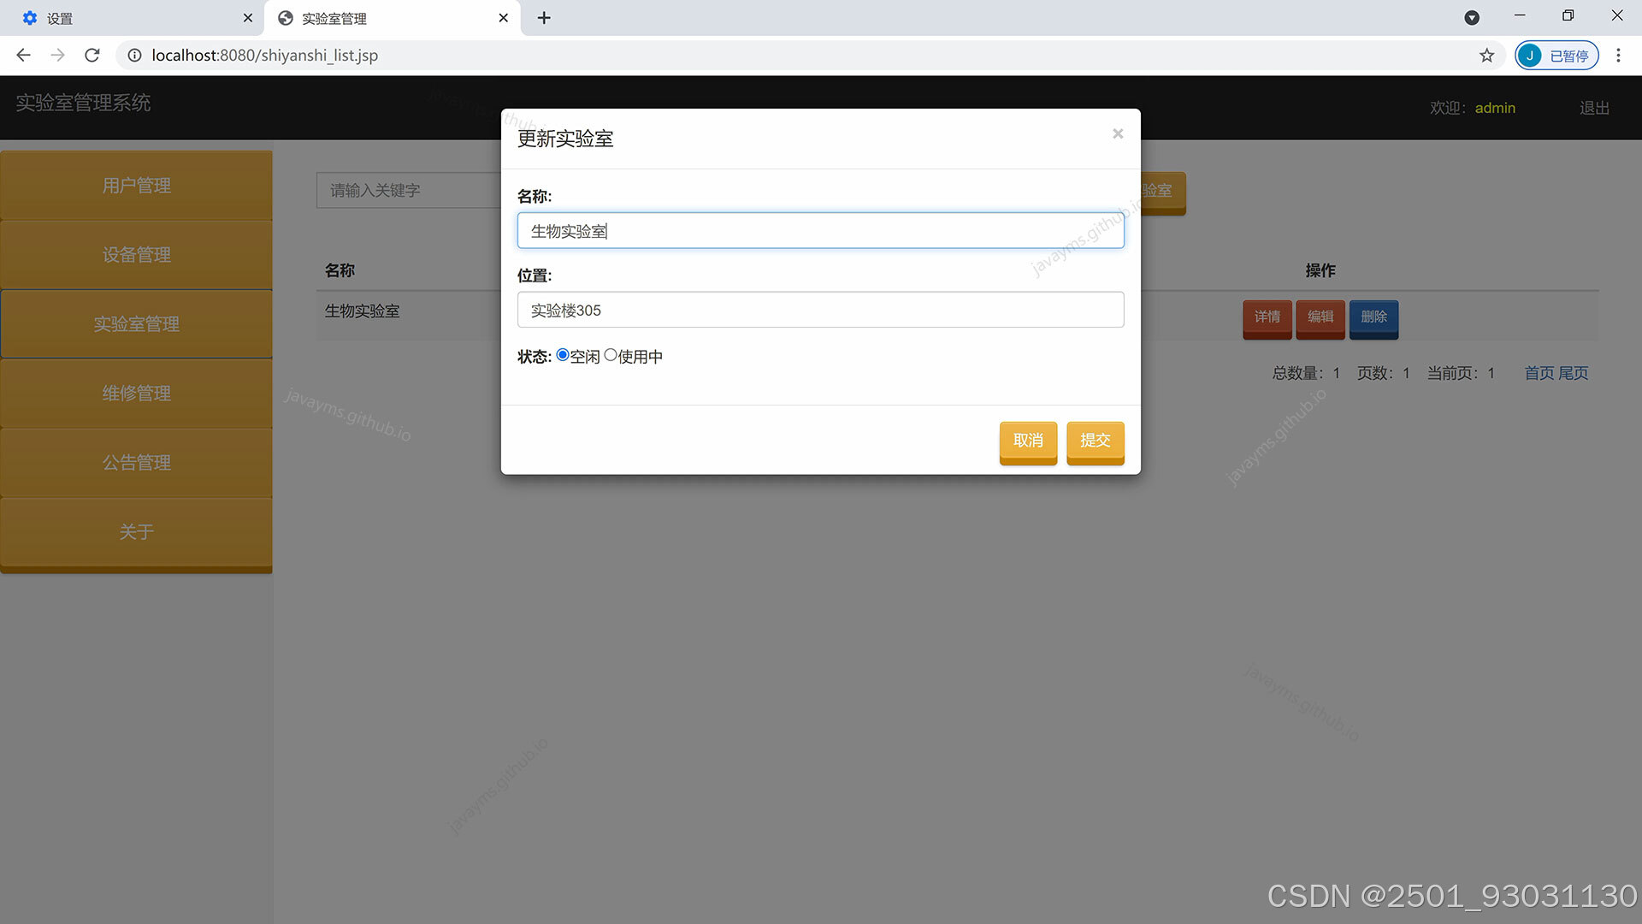The image size is (1642, 924).
Task: Click the 实验室管理系统 site title
Action: 83,103
